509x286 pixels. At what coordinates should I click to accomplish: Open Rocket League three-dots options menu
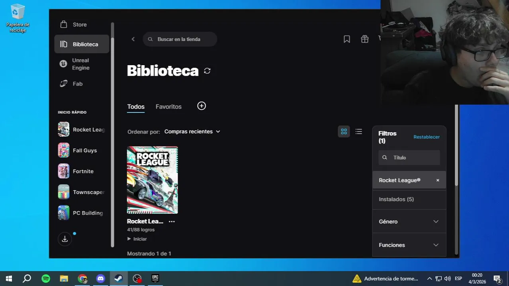tap(172, 222)
